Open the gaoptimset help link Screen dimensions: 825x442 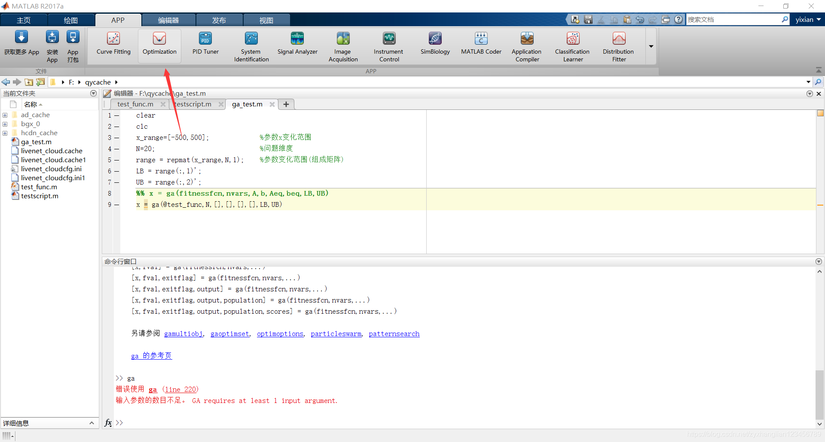coord(230,334)
